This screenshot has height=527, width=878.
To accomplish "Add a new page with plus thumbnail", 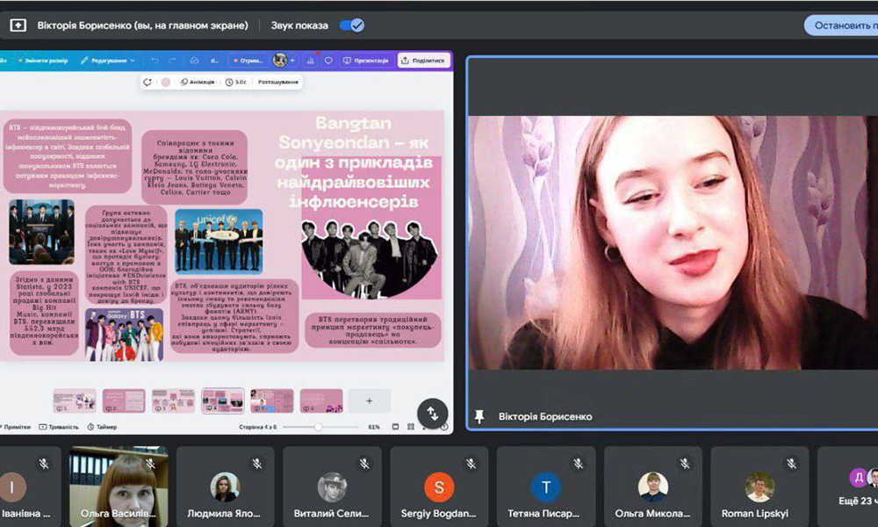I will [x=369, y=401].
